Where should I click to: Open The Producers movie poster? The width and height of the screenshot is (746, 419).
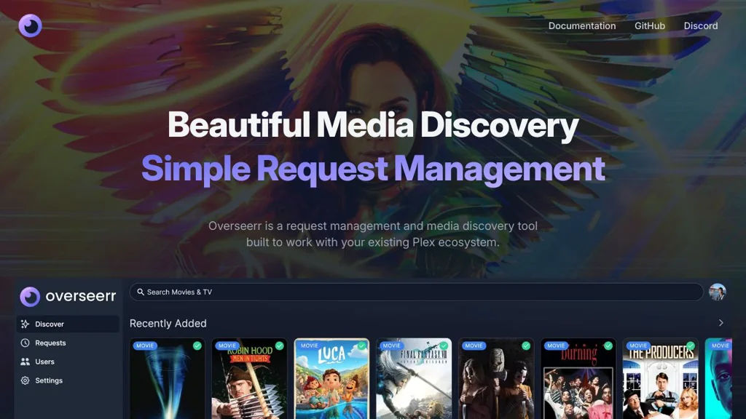click(660, 378)
